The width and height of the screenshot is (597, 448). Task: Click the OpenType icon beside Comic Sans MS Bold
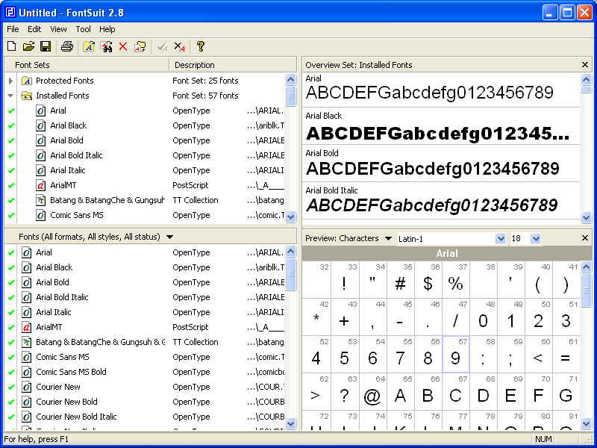(26, 372)
